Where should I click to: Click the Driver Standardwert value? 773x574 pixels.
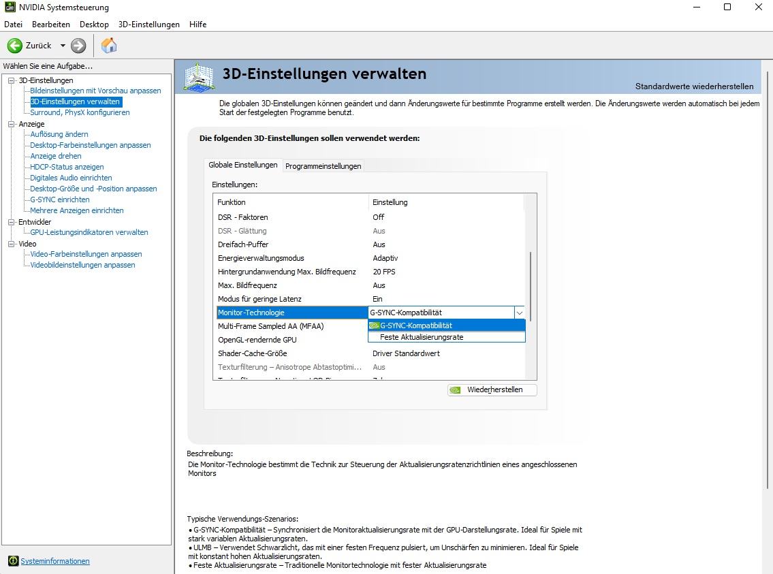[406, 353]
